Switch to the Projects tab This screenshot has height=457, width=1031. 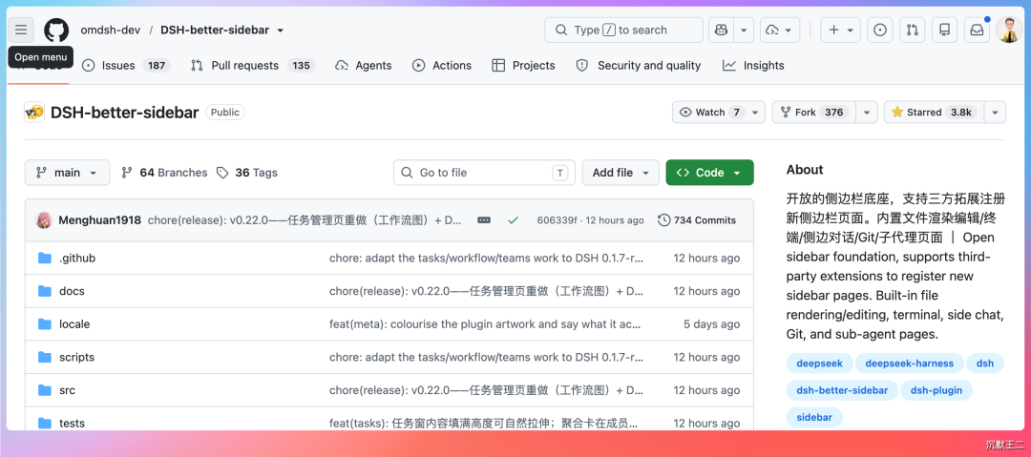pyautogui.click(x=523, y=65)
